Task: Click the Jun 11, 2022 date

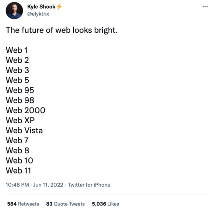Action: (48, 185)
